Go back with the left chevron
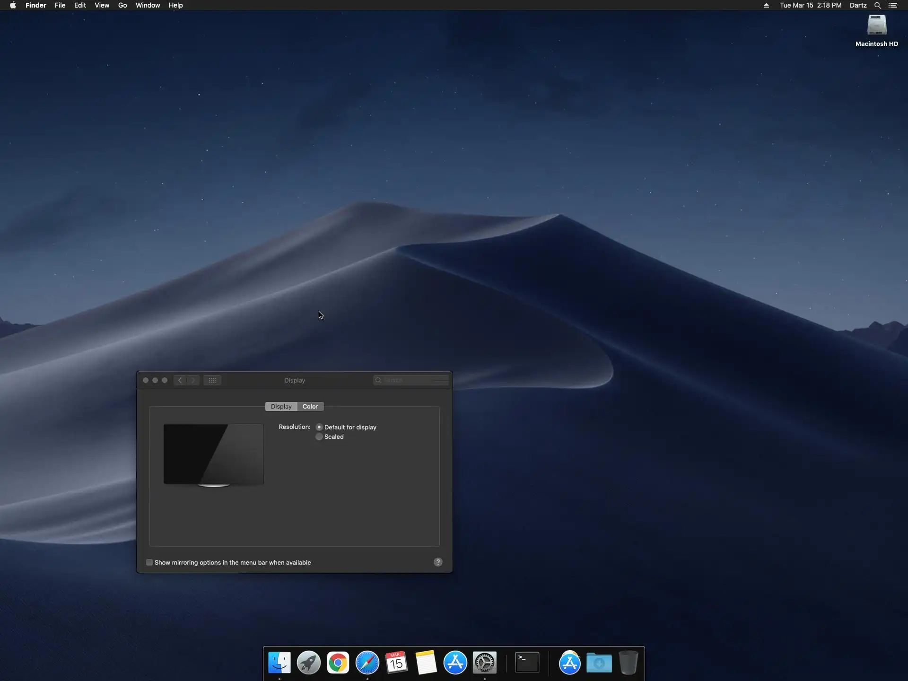Image resolution: width=908 pixels, height=681 pixels. tap(180, 380)
